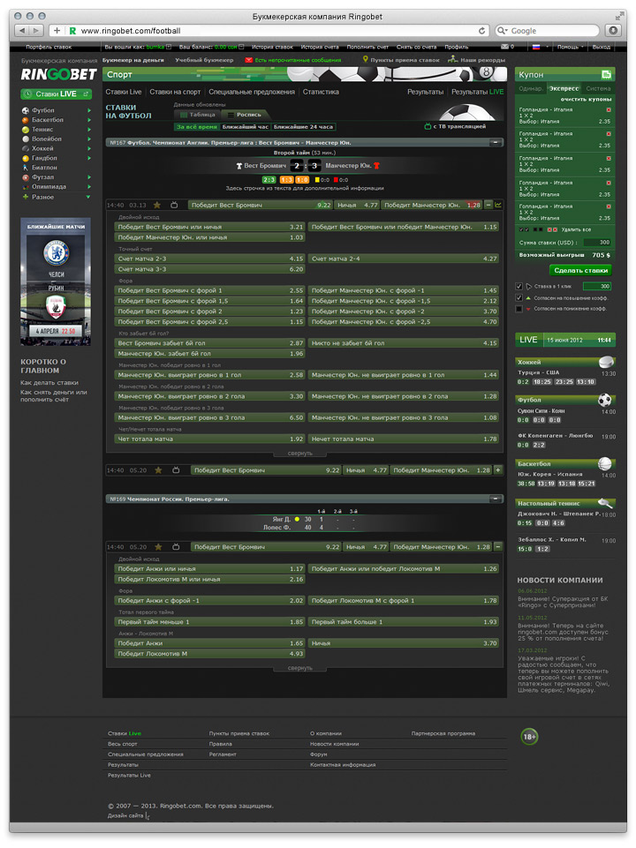Screen dimensions: 636x848
Task: Check Согласен на понижение коэфф.
Action: [519, 309]
